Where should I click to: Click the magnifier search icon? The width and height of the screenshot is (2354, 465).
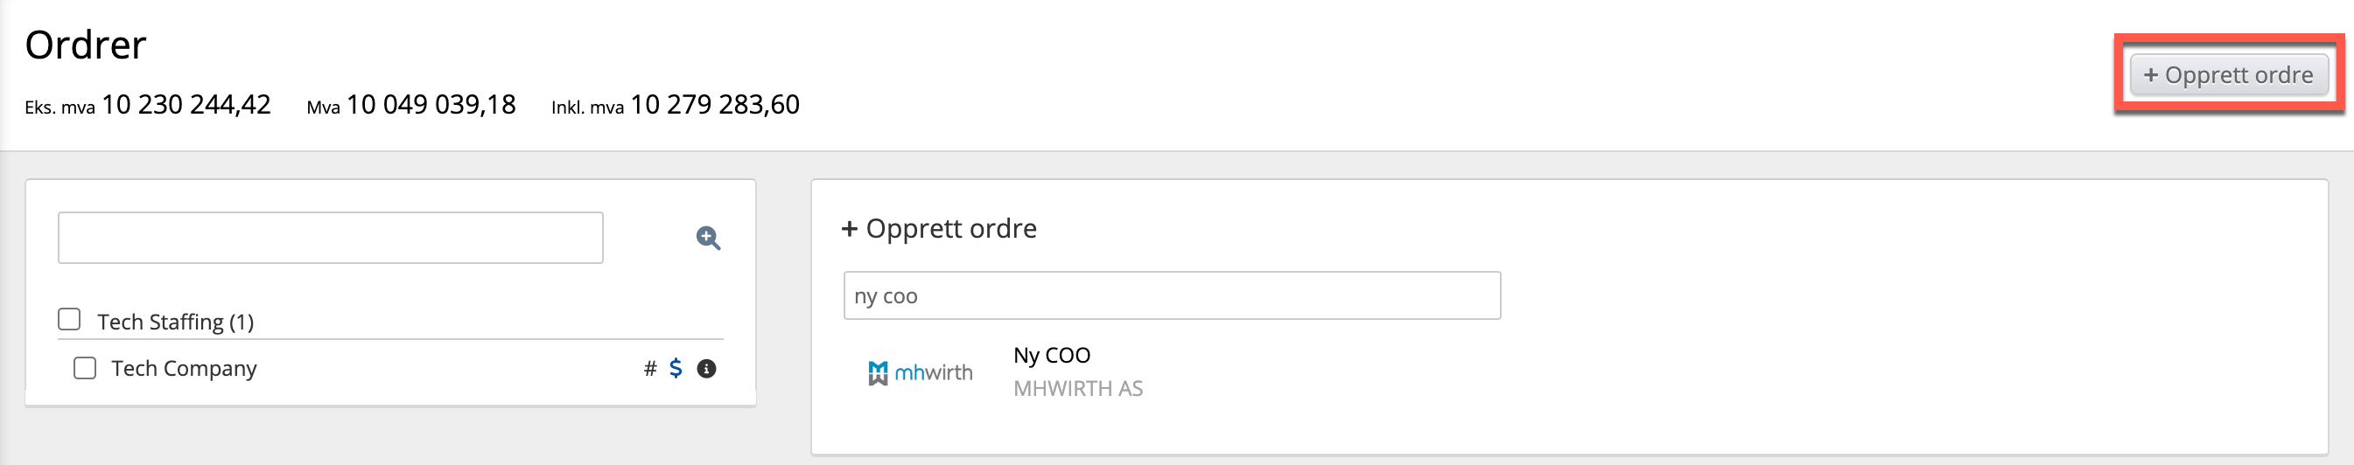(707, 239)
